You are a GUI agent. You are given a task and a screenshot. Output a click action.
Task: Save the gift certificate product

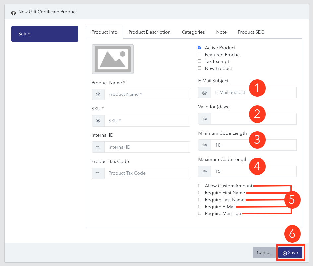[290, 253]
